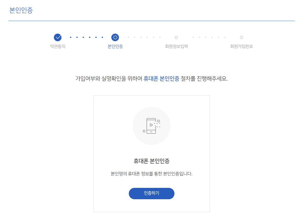Click the mobile phone verification illustration icon

[151, 126]
